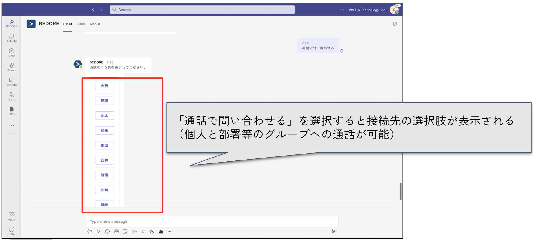This screenshot has width=534, height=240.
Task: Pop out the BEDORE chat window
Action: [x=395, y=24]
